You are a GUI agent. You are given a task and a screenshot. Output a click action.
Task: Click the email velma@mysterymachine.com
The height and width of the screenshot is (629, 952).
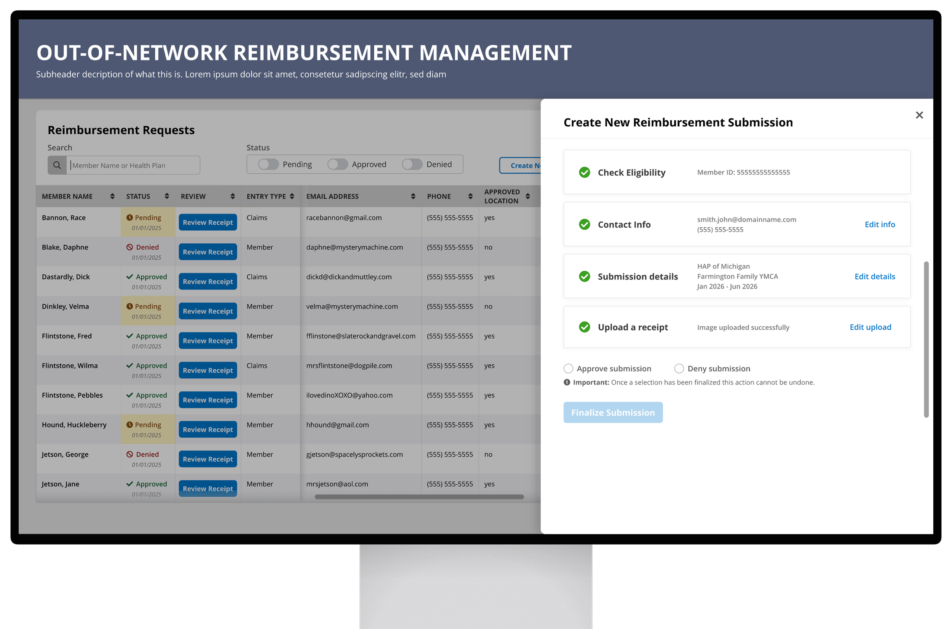click(352, 306)
